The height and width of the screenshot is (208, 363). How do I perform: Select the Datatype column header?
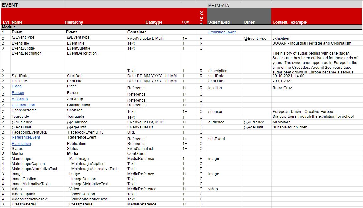click(x=154, y=22)
